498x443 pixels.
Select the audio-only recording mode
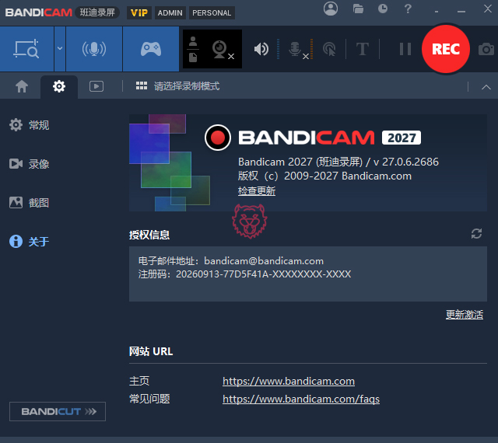94,49
